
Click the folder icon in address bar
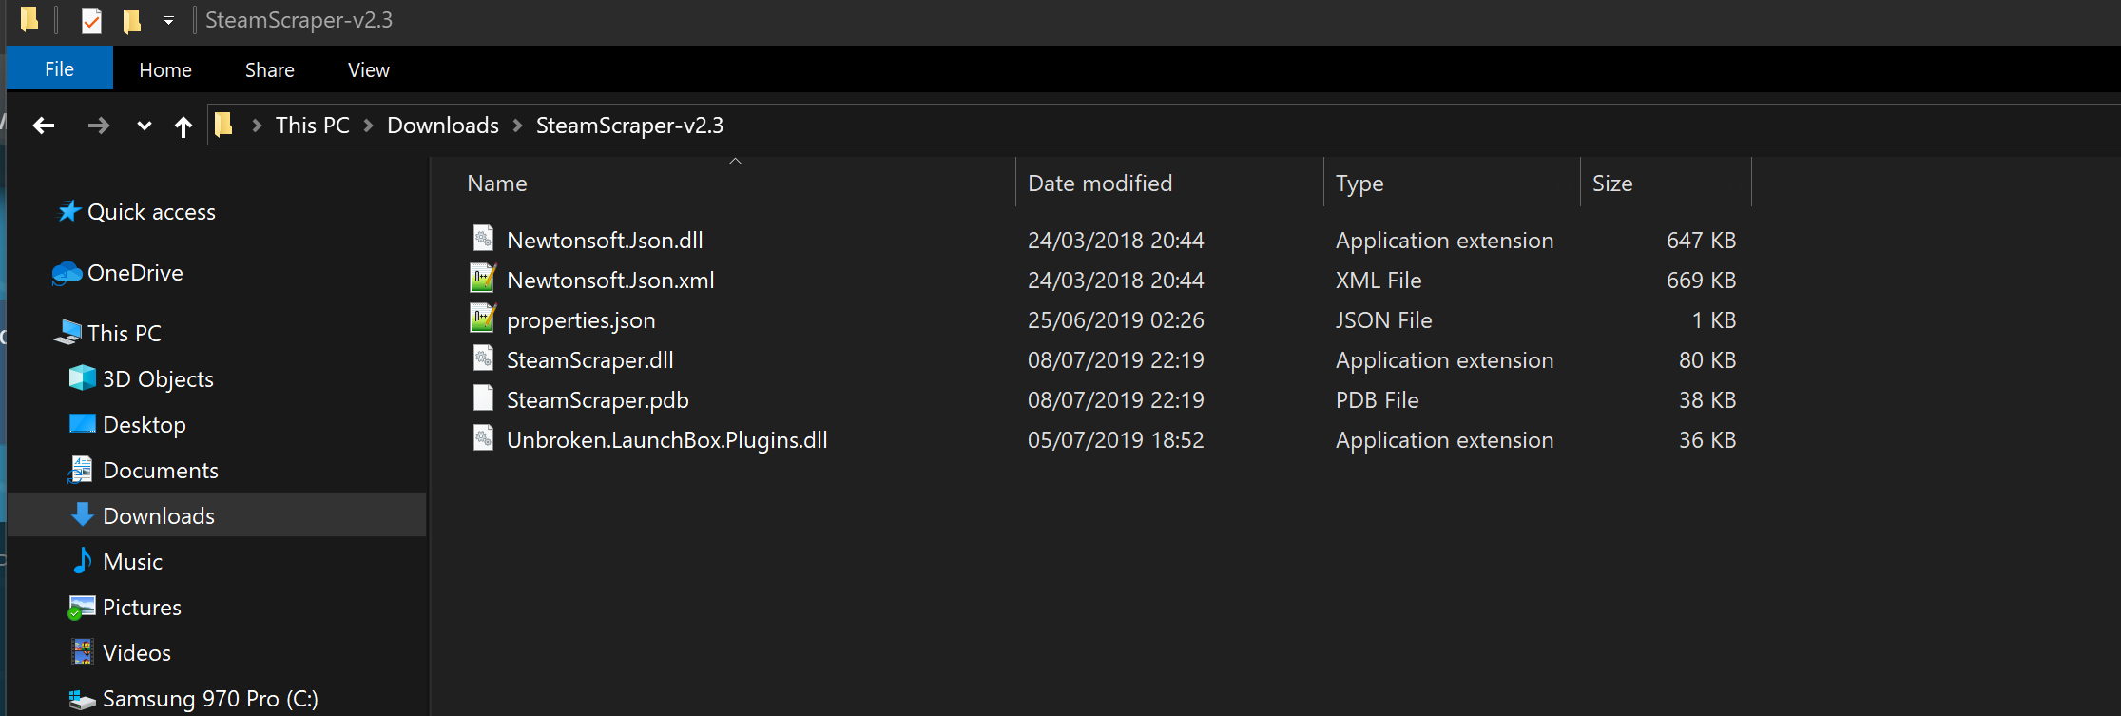(x=223, y=125)
